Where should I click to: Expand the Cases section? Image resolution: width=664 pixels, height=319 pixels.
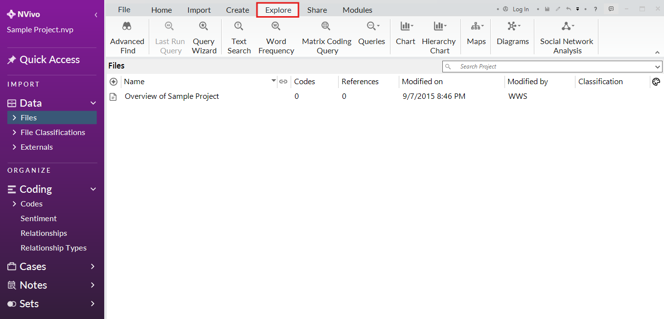[93, 267]
